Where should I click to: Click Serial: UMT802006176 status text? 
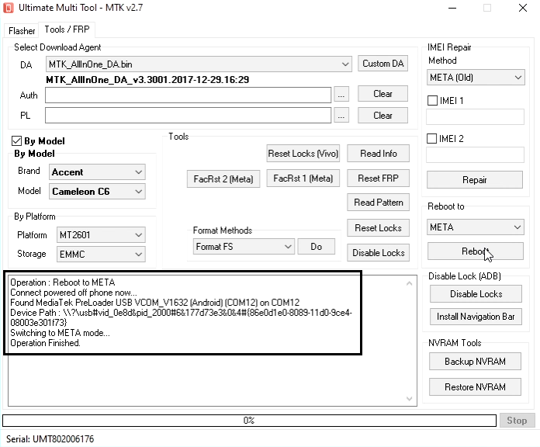tap(50, 439)
